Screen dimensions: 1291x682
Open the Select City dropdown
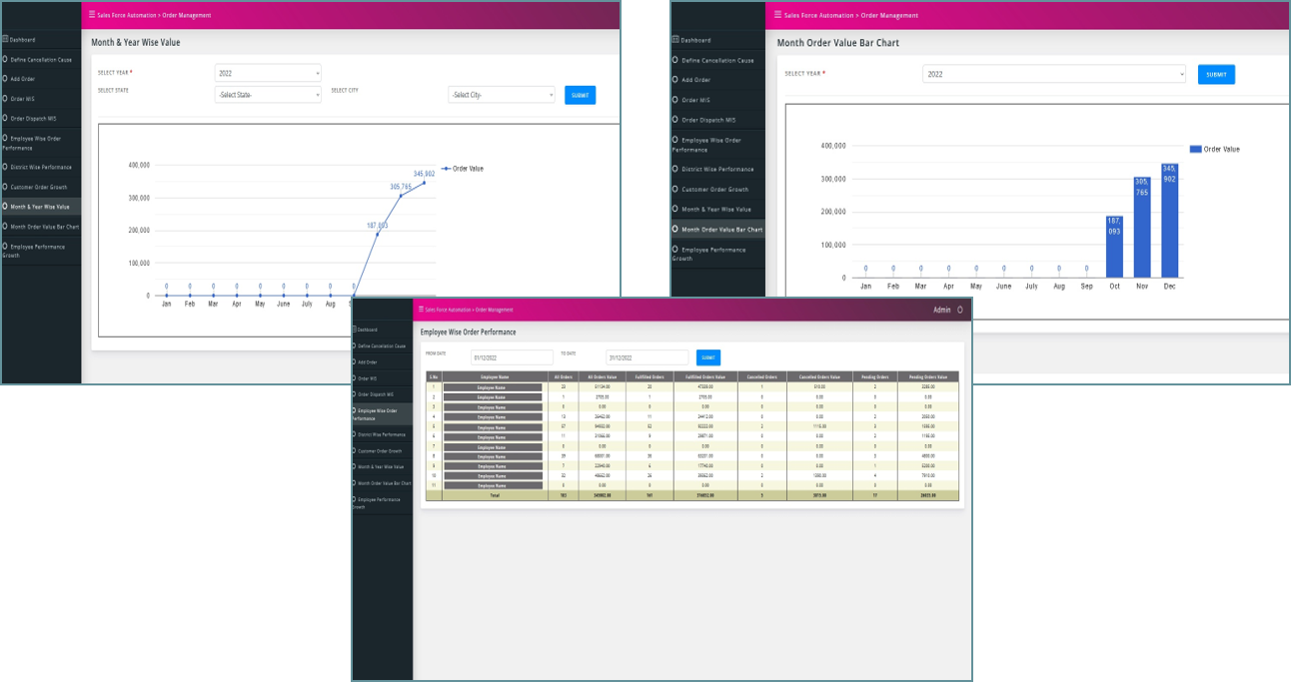(x=501, y=95)
